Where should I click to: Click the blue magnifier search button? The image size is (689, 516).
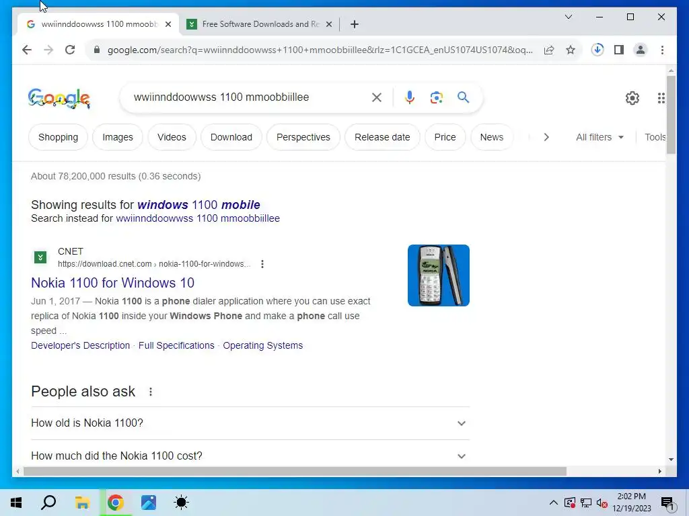click(x=463, y=97)
